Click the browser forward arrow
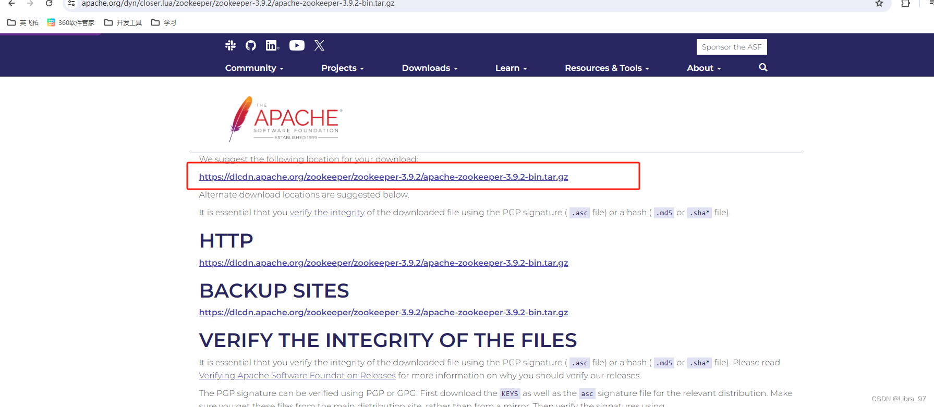The height and width of the screenshot is (407, 934). pos(30,3)
